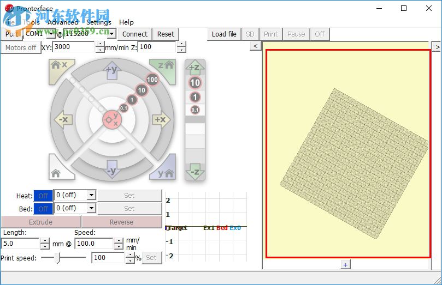Open the Tools menu
Screen dimensions: 442x285
31,22
